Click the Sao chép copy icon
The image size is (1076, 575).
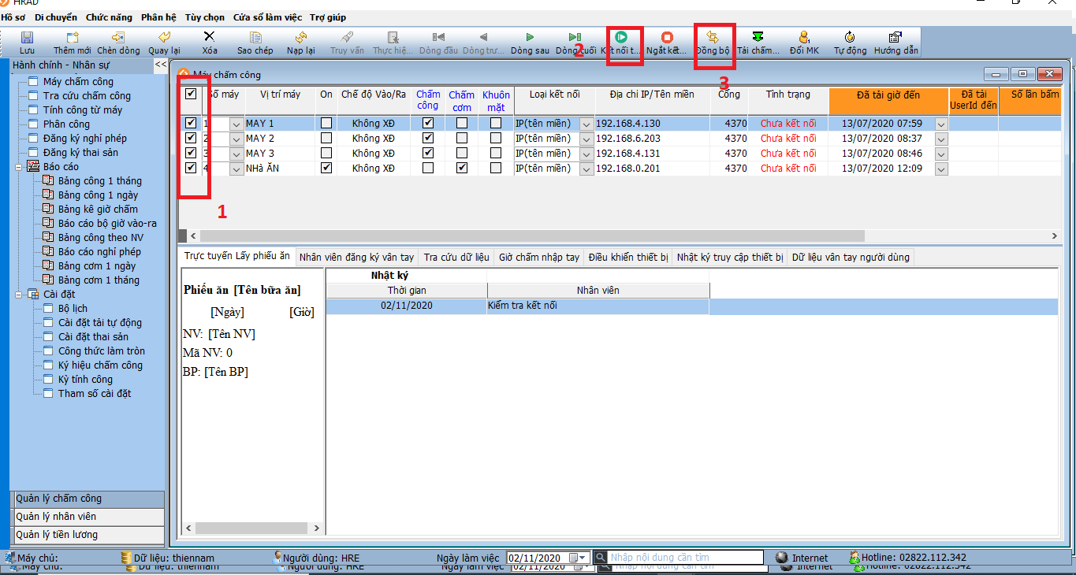[x=255, y=37]
